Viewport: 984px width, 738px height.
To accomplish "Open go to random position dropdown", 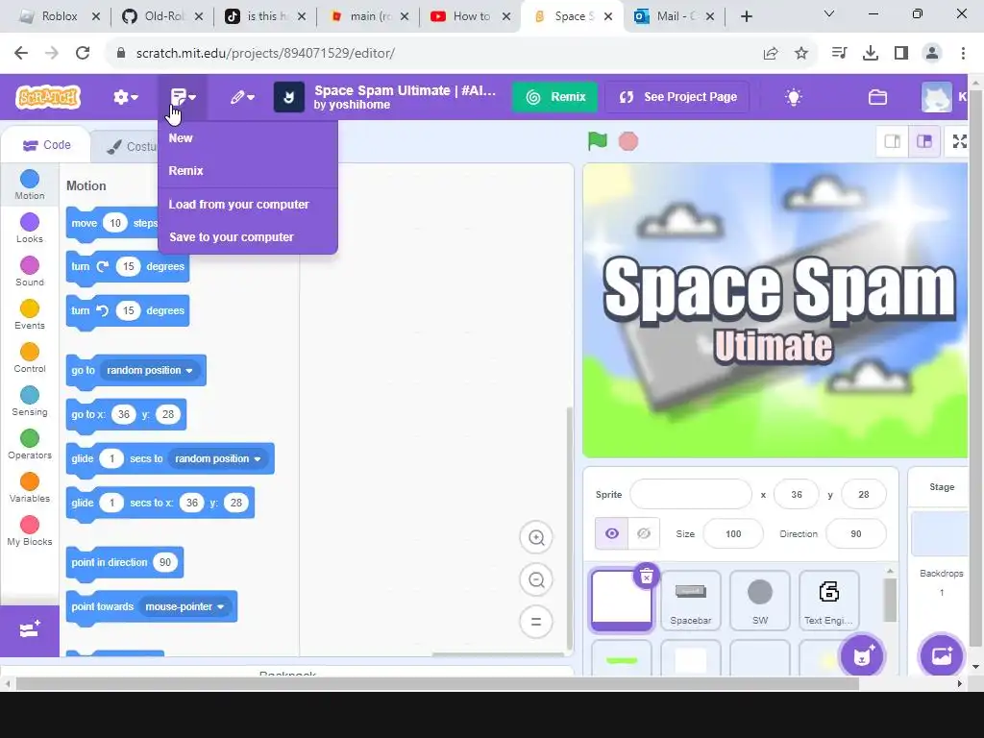I will tap(149, 370).
